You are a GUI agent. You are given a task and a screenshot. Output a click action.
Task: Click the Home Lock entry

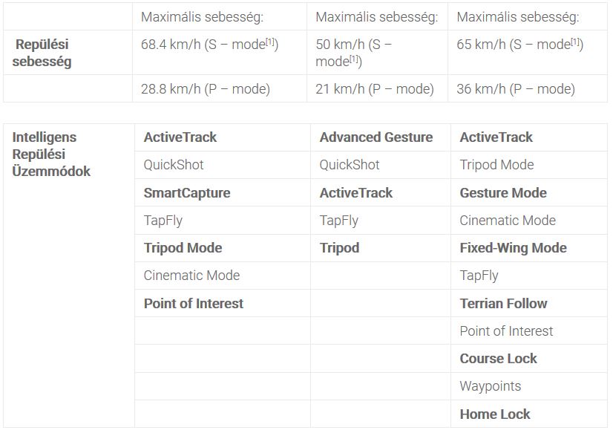click(x=495, y=414)
